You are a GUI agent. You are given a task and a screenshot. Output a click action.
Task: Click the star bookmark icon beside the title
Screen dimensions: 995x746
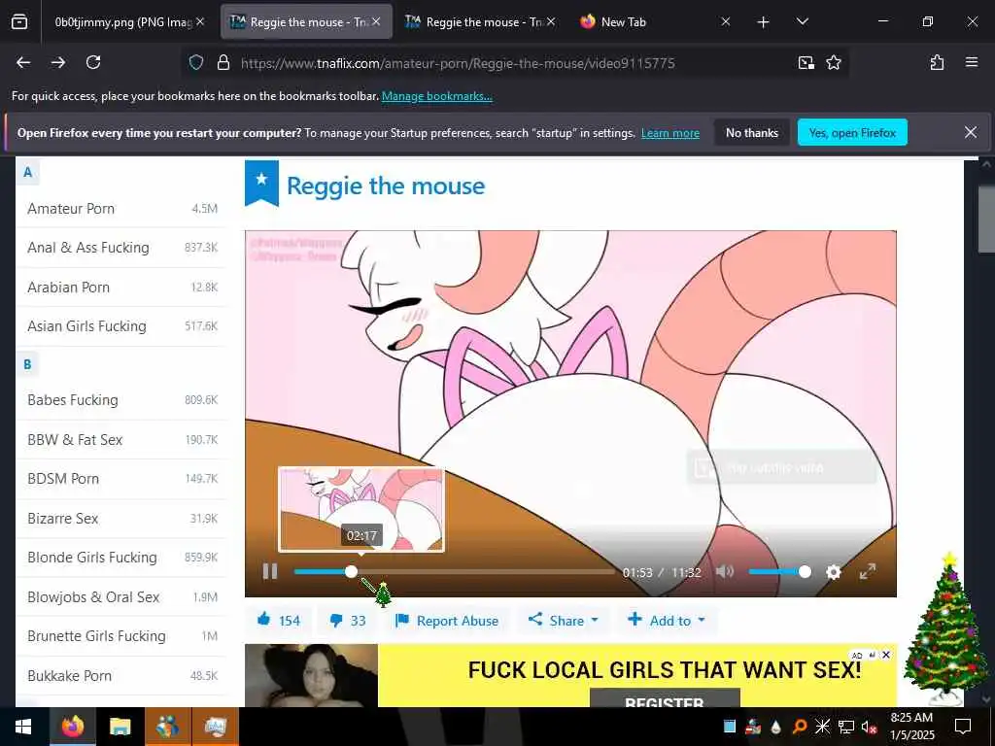(x=261, y=182)
